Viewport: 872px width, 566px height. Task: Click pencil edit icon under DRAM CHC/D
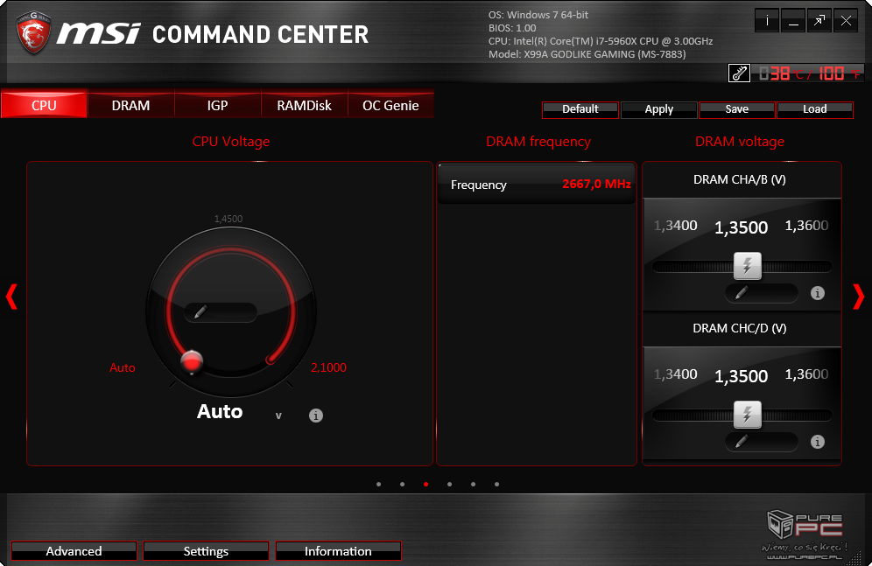(x=741, y=442)
